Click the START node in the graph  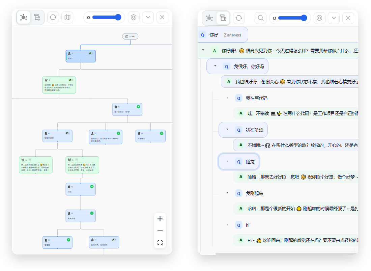pyautogui.click(x=131, y=36)
